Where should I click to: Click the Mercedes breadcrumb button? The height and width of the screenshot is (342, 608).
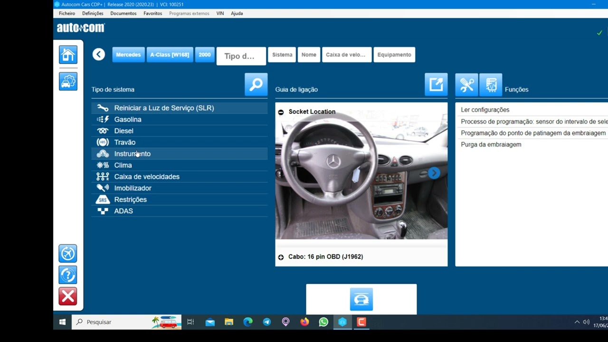click(x=128, y=55)
